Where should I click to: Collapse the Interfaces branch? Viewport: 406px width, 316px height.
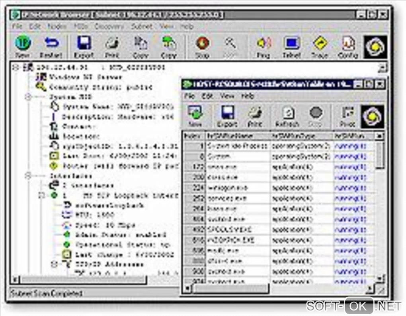[28, 176]
